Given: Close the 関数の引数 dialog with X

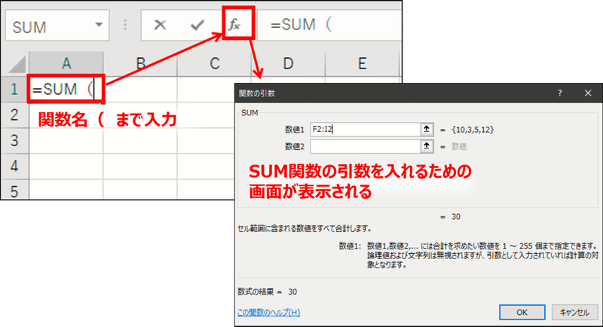Looking at the screenshot, I should (x=588, y=93).
